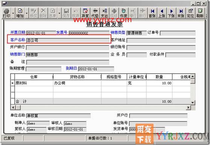The height and width of the screenshot is (145, 210).
Task: Click the 审核日期 field showing 2012-01-01
Action: click(x=75, y=129)
